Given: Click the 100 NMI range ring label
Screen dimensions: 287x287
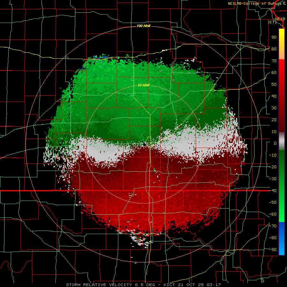Looking at the screenshot, I should (x=143, y=26).
